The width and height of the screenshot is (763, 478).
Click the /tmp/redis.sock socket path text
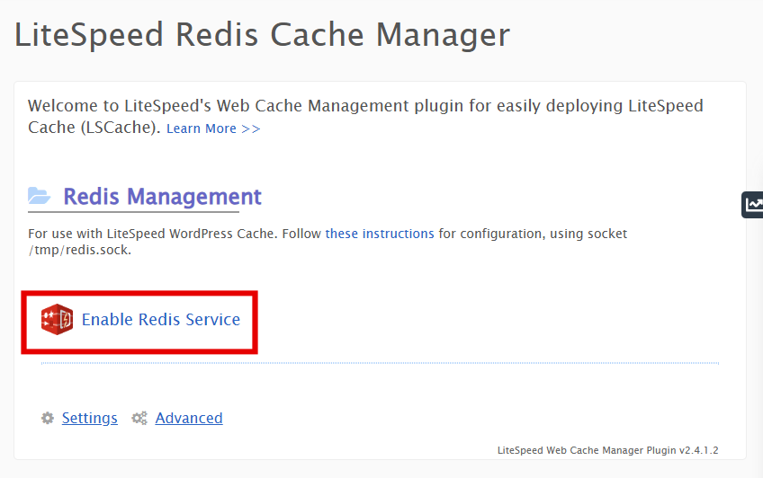[79, 250]
